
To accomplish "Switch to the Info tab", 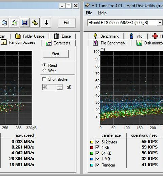I will point(136,36).
